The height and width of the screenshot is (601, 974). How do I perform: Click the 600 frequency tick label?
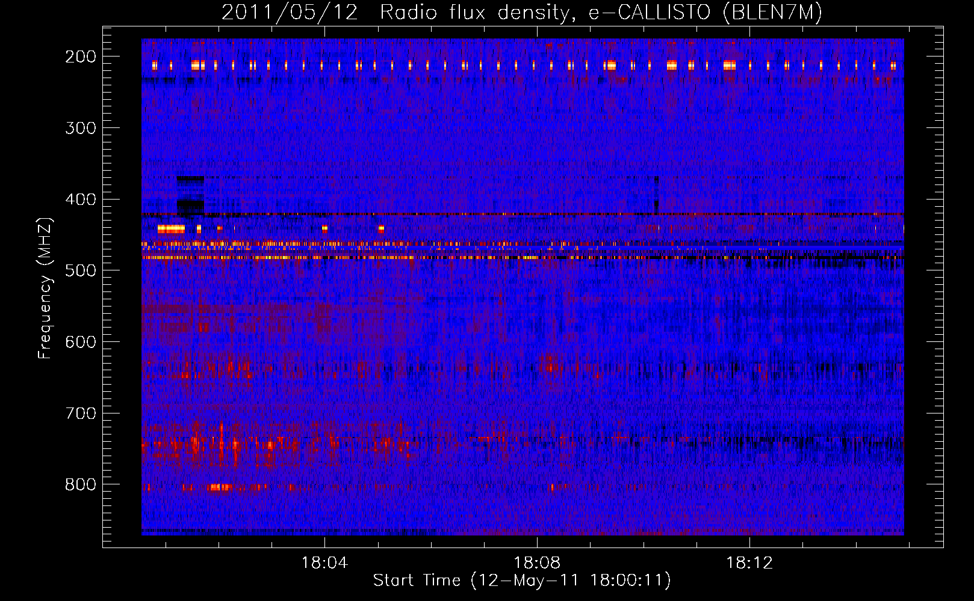coord(81,342)
